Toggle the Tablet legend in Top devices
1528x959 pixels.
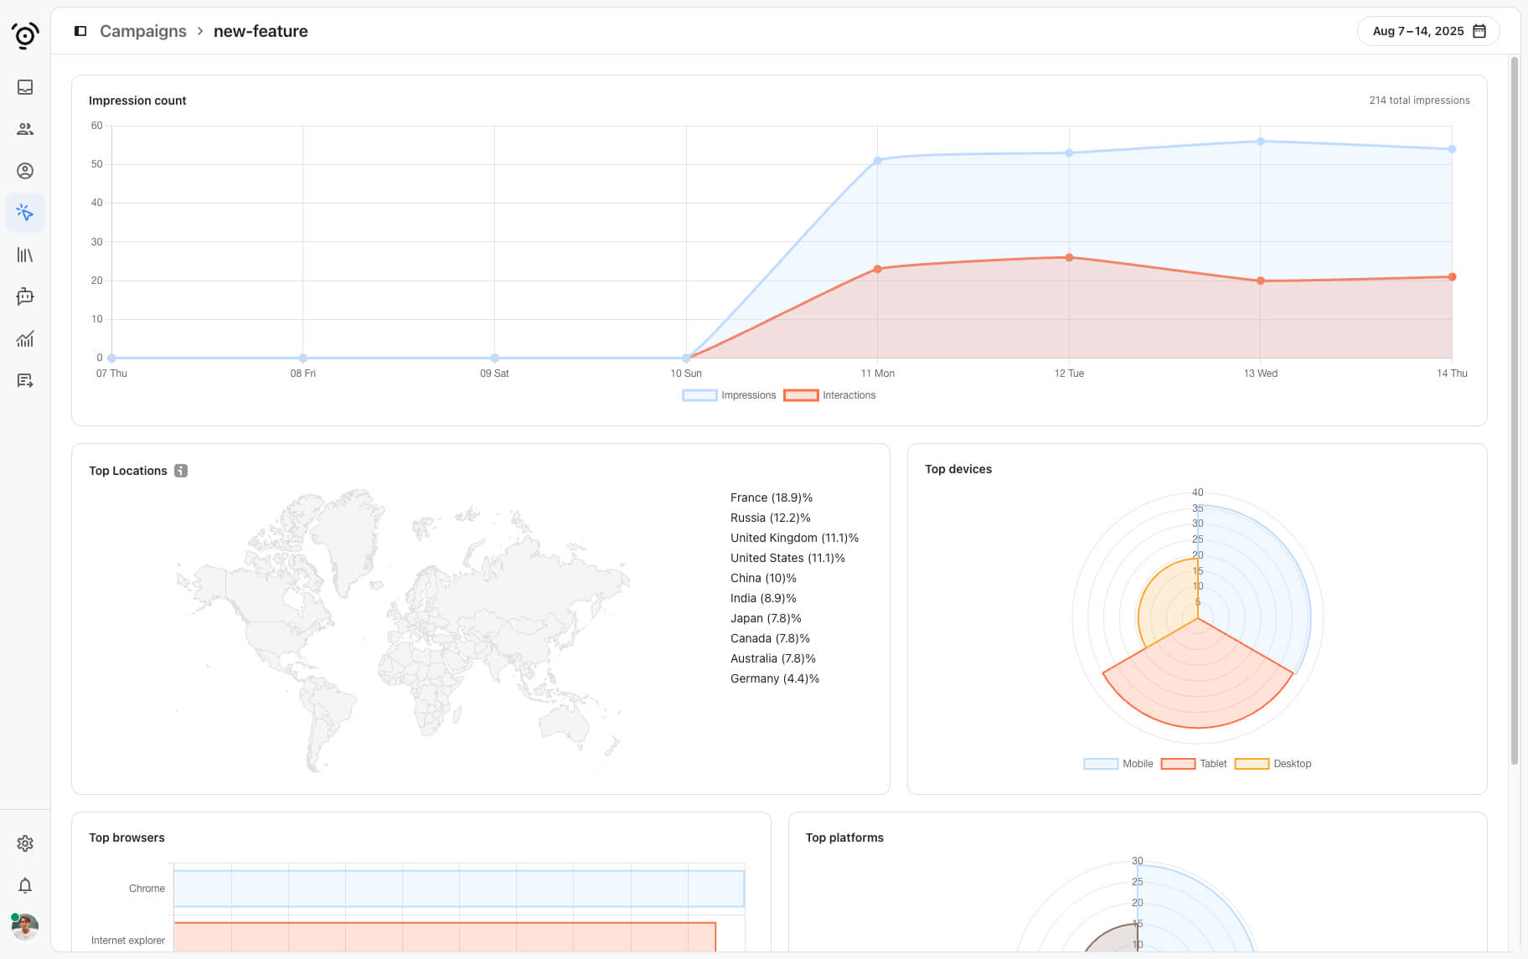(x=1194, y=764)
